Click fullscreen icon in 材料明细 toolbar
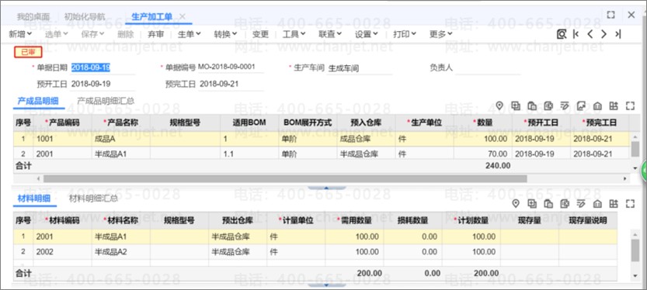This screenshot has width=647, height=290. click(x=630, y=203)
